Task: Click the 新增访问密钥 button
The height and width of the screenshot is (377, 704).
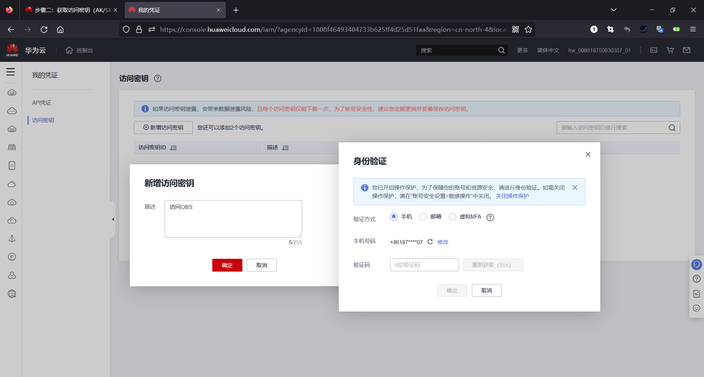Action: [x=163, y=127]
